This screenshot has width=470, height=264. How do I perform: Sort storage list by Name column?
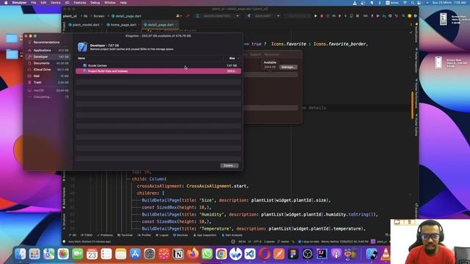82,59
